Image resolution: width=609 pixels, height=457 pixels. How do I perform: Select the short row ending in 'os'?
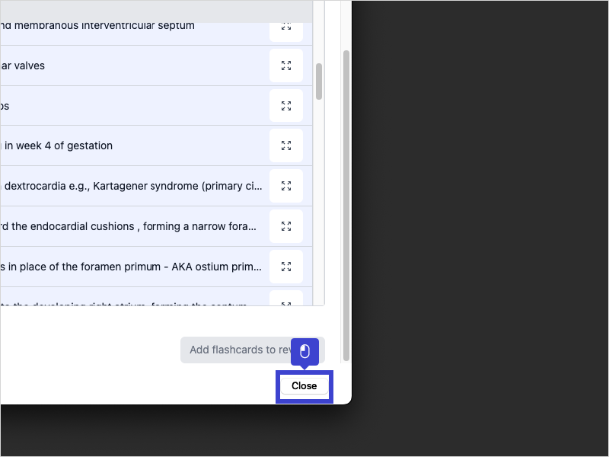point(6,106)
